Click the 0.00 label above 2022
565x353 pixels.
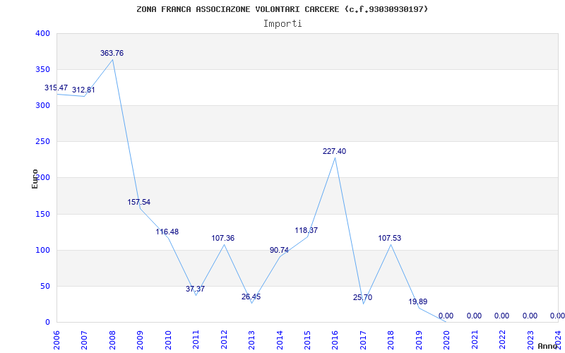coord(501,316)
